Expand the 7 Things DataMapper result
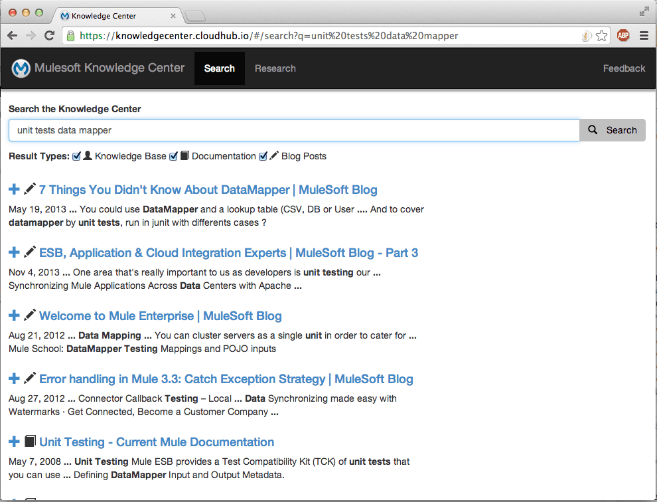This screenshot has width=657, height=502. tap(14, 190)
